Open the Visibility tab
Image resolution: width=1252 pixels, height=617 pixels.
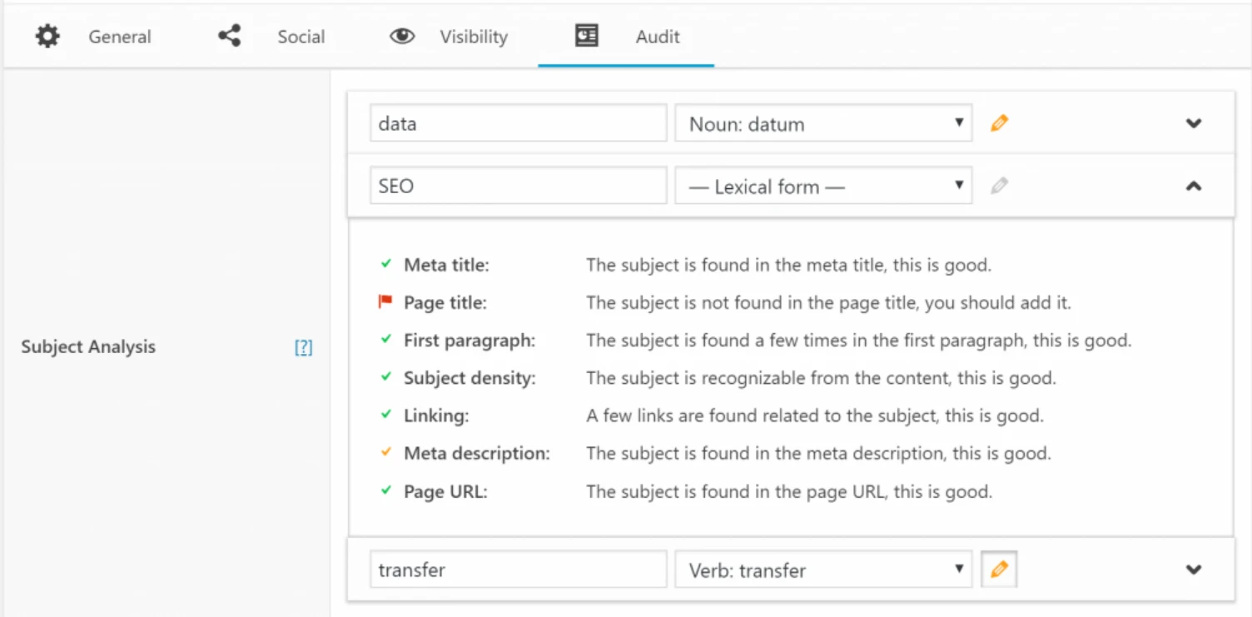click(x=473, y=37)
